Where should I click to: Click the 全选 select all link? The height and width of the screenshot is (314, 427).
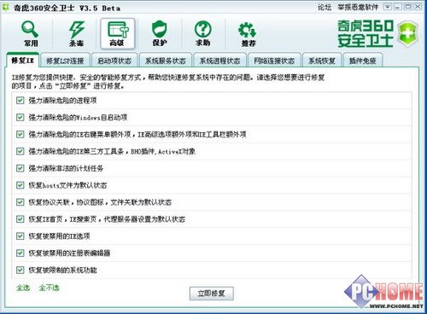tap(23, 288)
